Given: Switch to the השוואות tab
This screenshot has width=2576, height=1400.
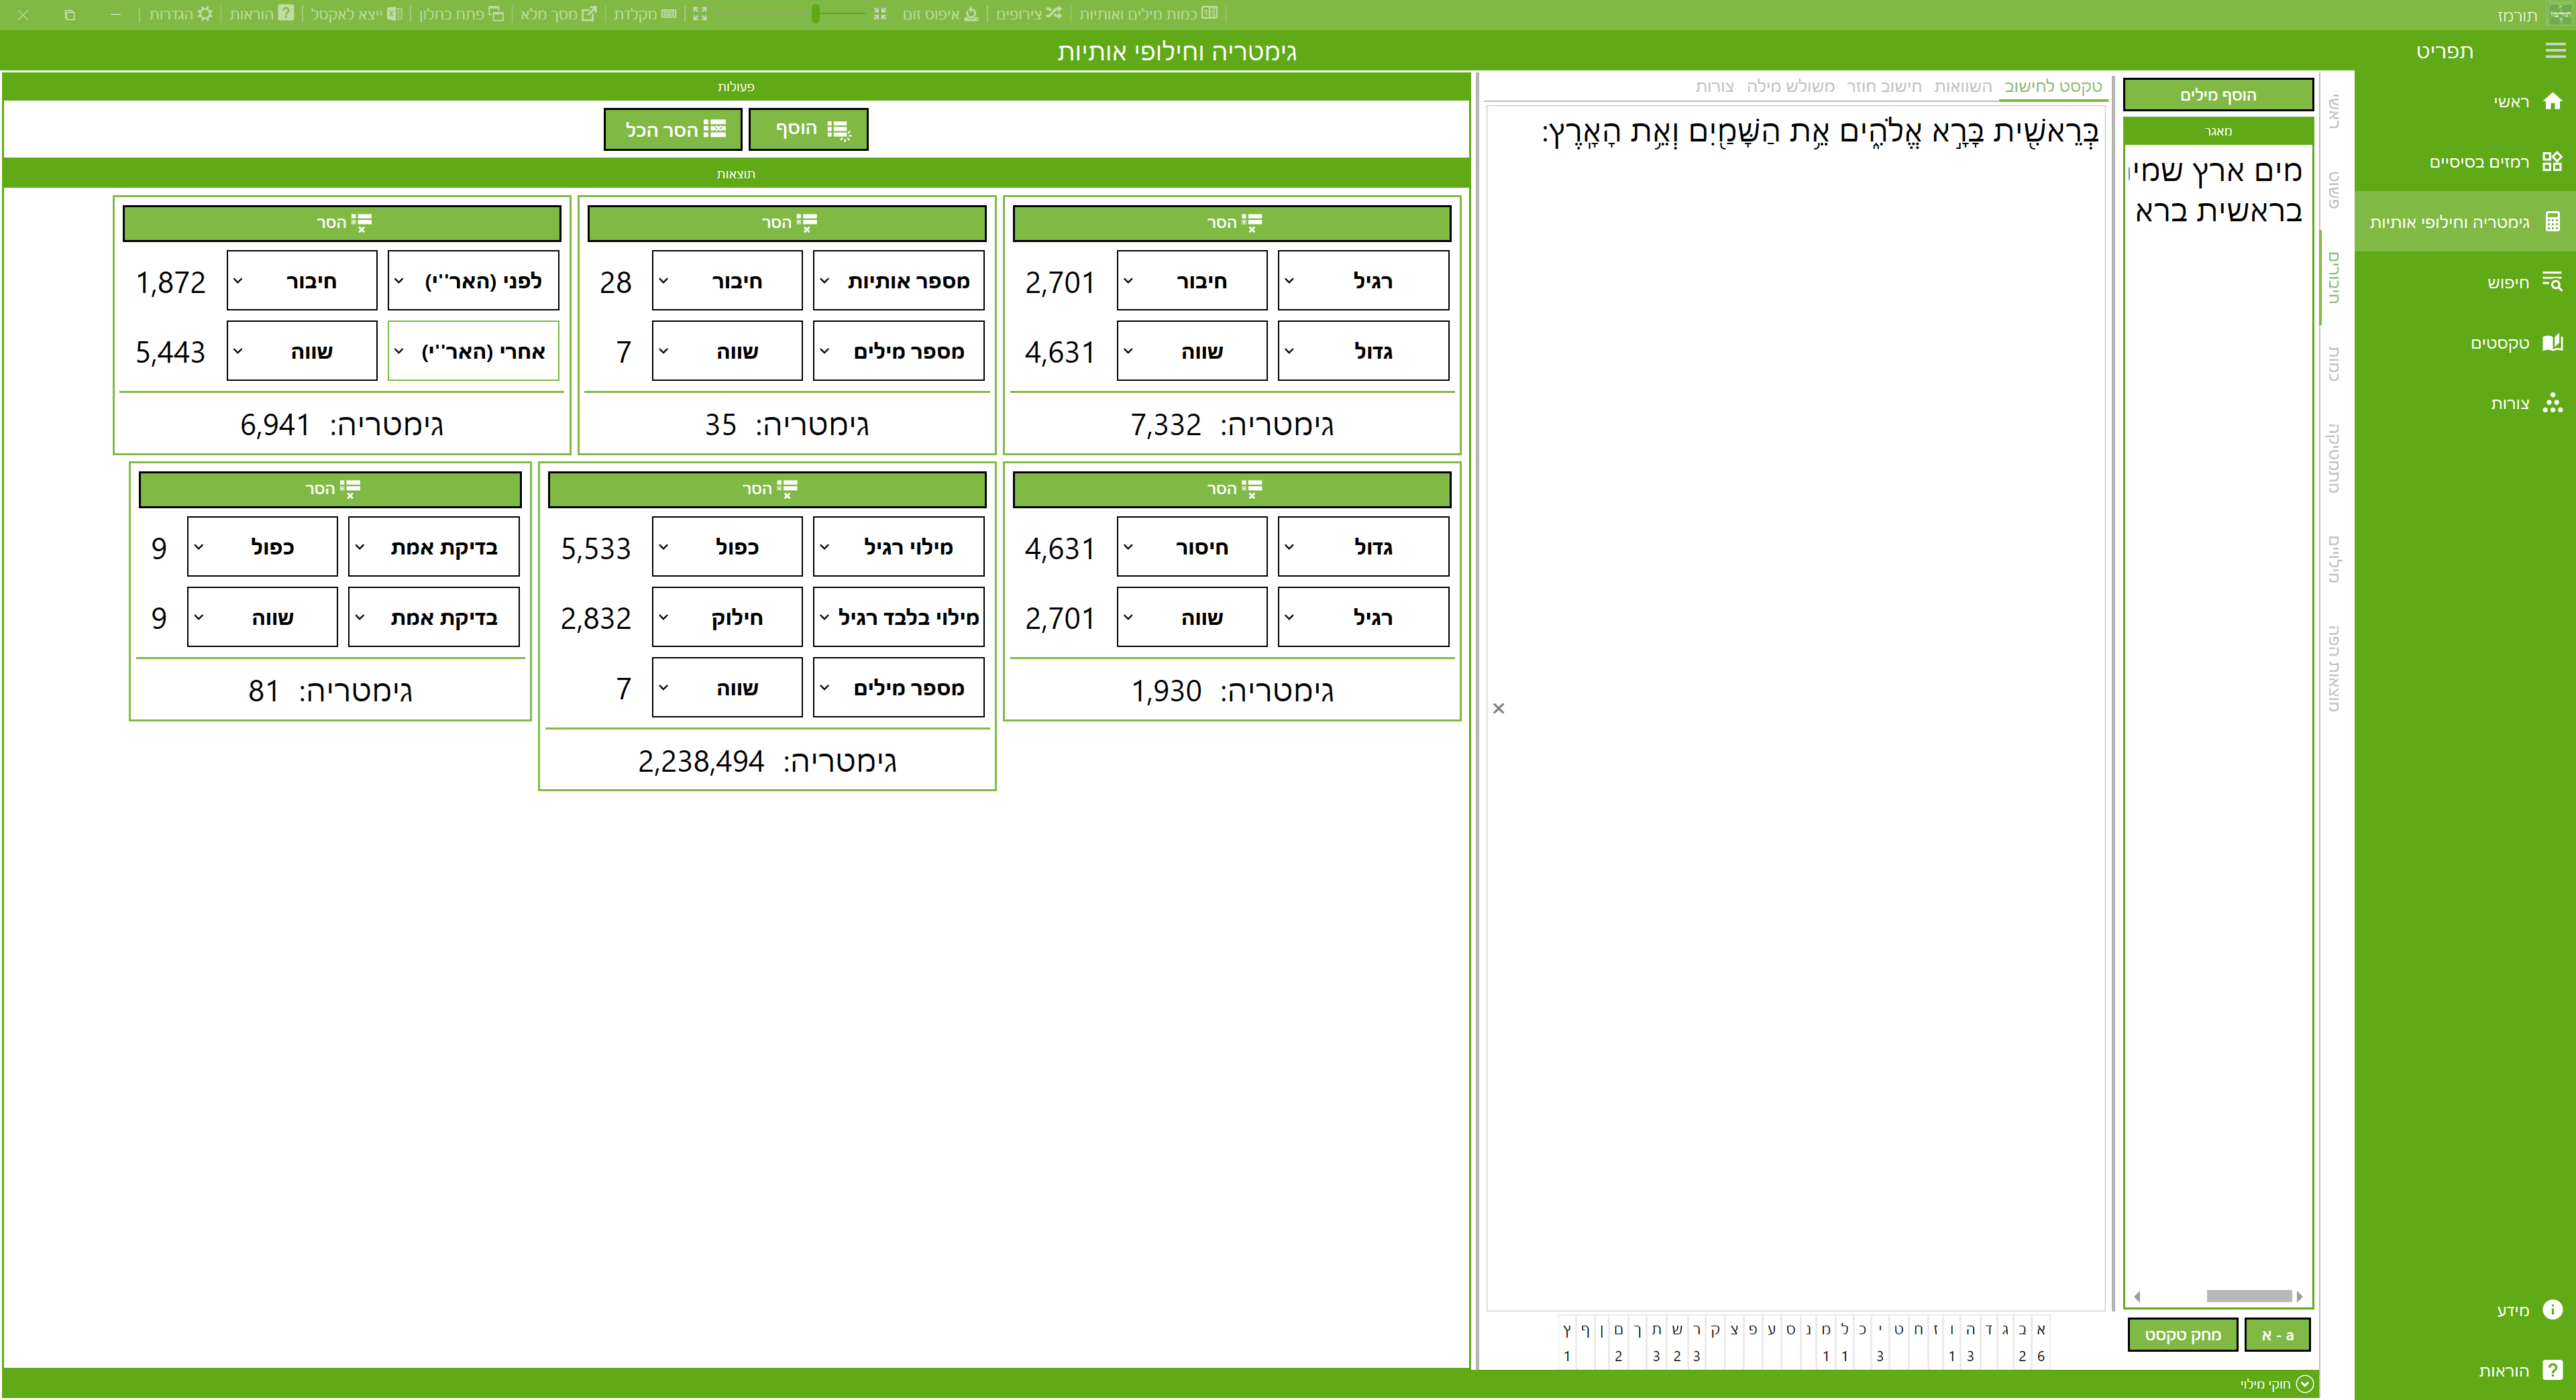Looking at the screenshot, I should coord(1962,86).
